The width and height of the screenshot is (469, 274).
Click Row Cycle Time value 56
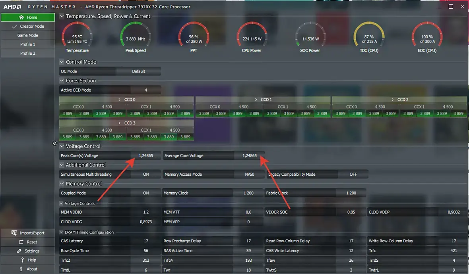click(x=145, y=251)
